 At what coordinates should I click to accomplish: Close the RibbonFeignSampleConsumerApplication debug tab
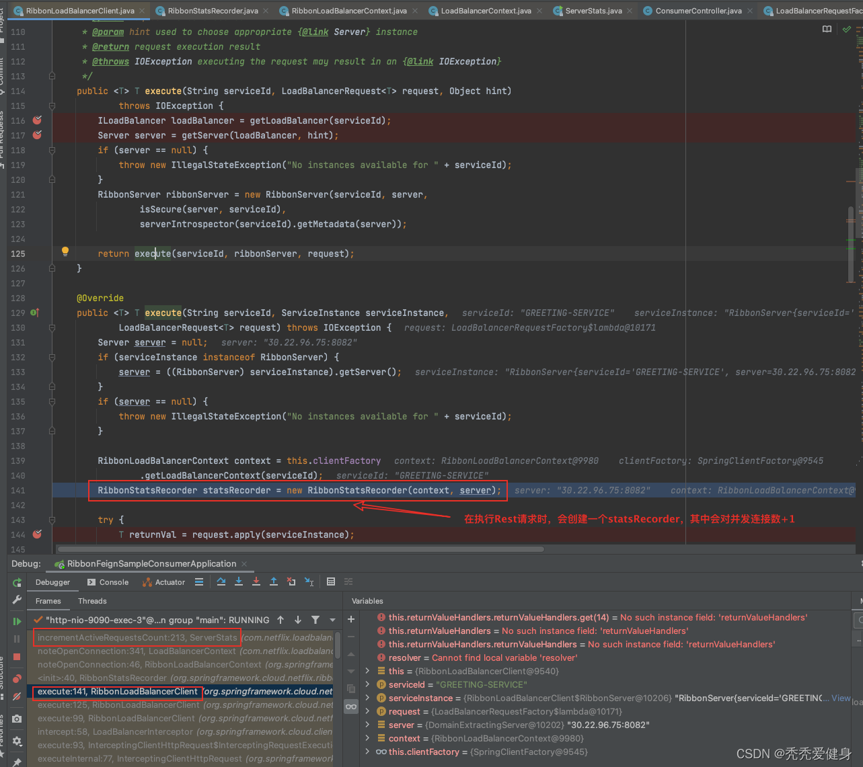tap(244, 563)
